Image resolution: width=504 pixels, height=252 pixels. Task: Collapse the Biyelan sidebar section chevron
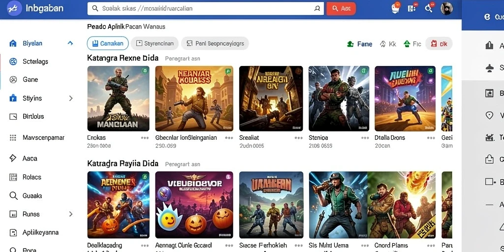[x=70, y=43]
